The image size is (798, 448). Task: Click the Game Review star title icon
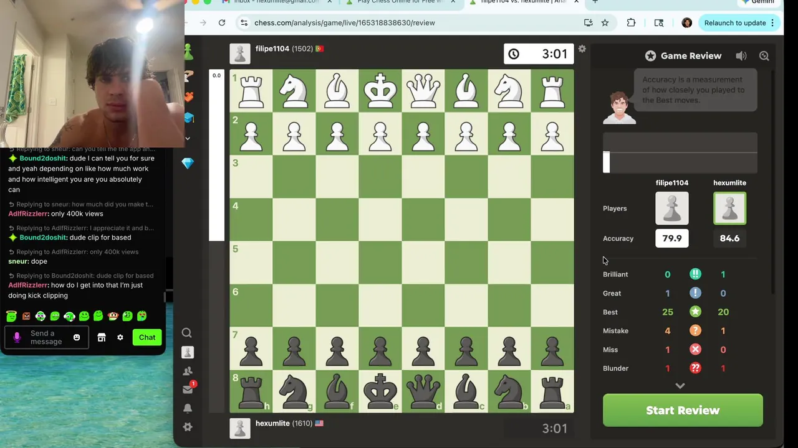[x=650, y=56]
